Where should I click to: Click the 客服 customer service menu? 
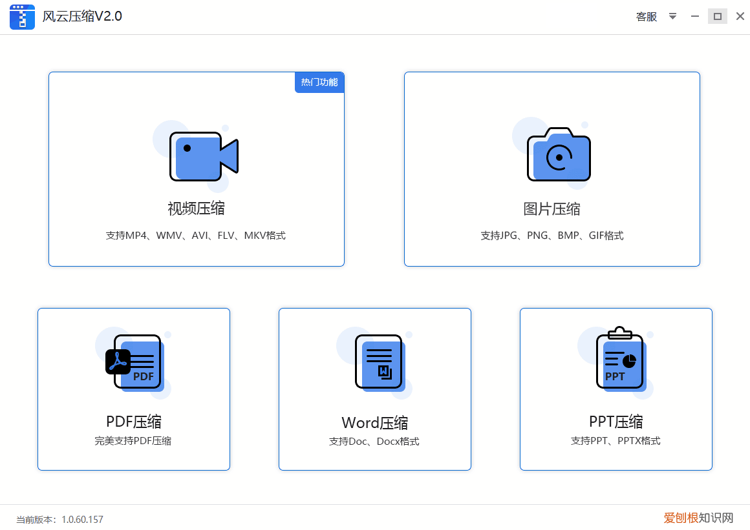(646, 16)
